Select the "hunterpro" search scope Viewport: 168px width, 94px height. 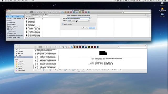(x=41, y=15)
